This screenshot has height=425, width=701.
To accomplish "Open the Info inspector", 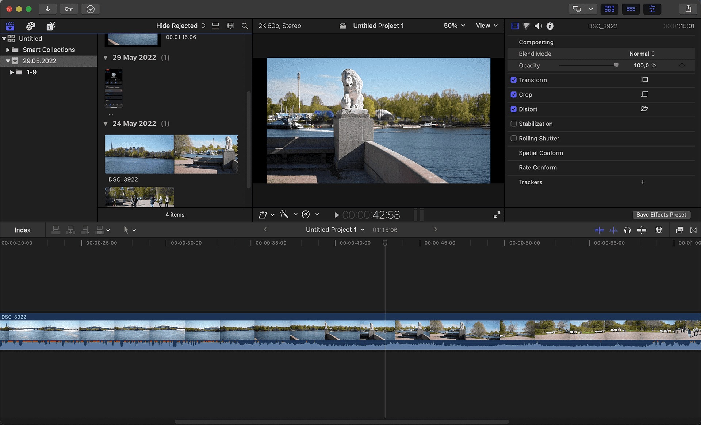I will click(550, 26).
